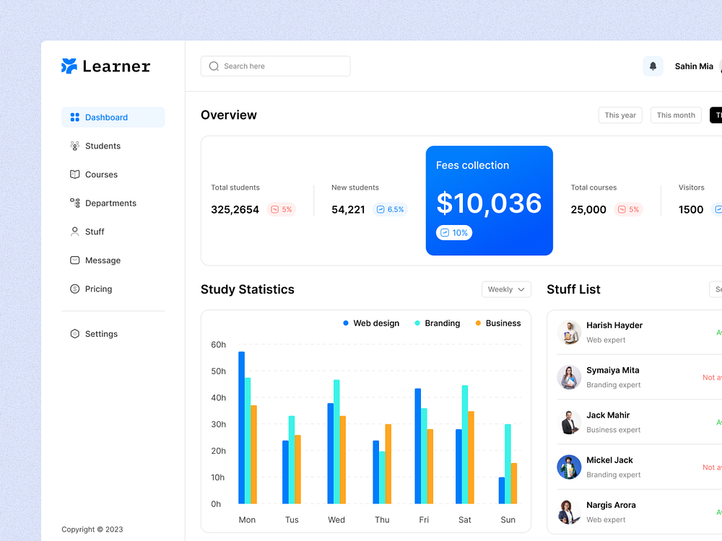Click the Message envelope icon

tap(74, 260)
